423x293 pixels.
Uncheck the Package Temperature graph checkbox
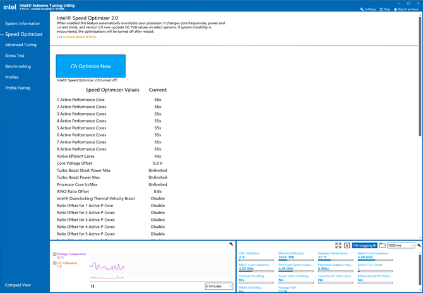point(55,254)
